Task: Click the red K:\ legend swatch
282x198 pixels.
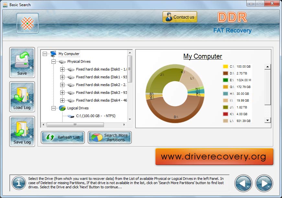Action: [226, 114]
